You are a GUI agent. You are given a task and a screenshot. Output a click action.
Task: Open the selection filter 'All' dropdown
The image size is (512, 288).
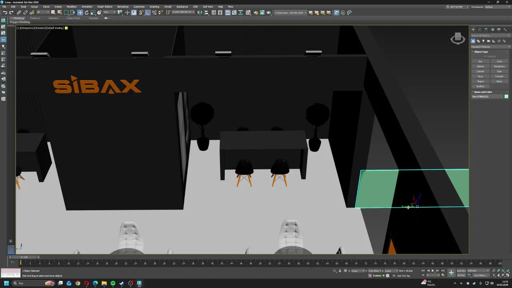43,12
